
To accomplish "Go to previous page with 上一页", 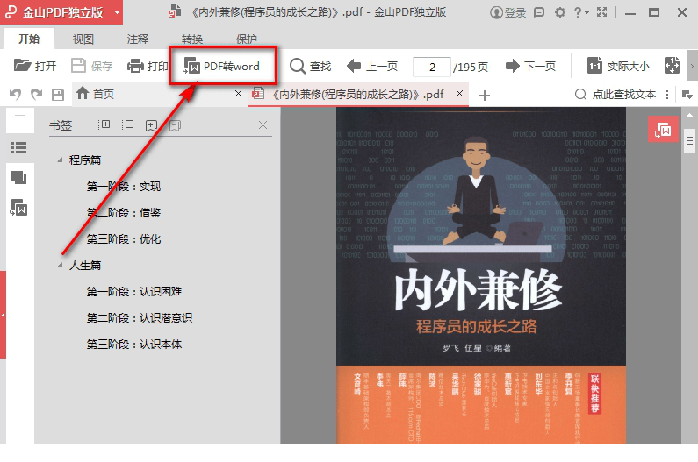I will (x=372, y=66).
